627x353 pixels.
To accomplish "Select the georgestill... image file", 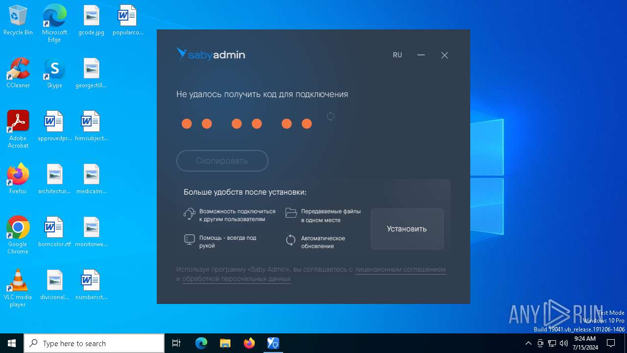I will [92, 74].
